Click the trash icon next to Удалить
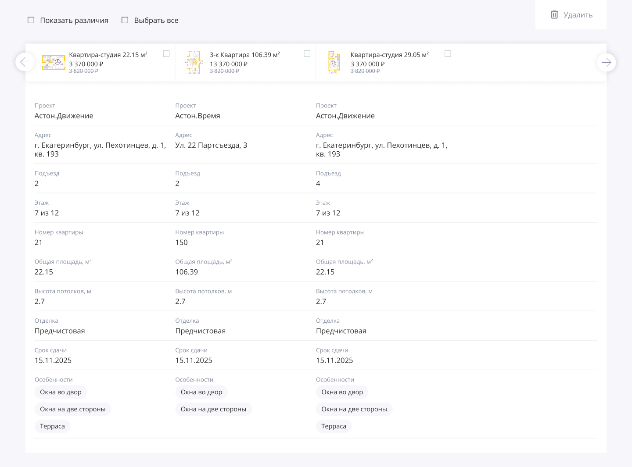Viewport: 632px width, 467px height. click(554, 15)
